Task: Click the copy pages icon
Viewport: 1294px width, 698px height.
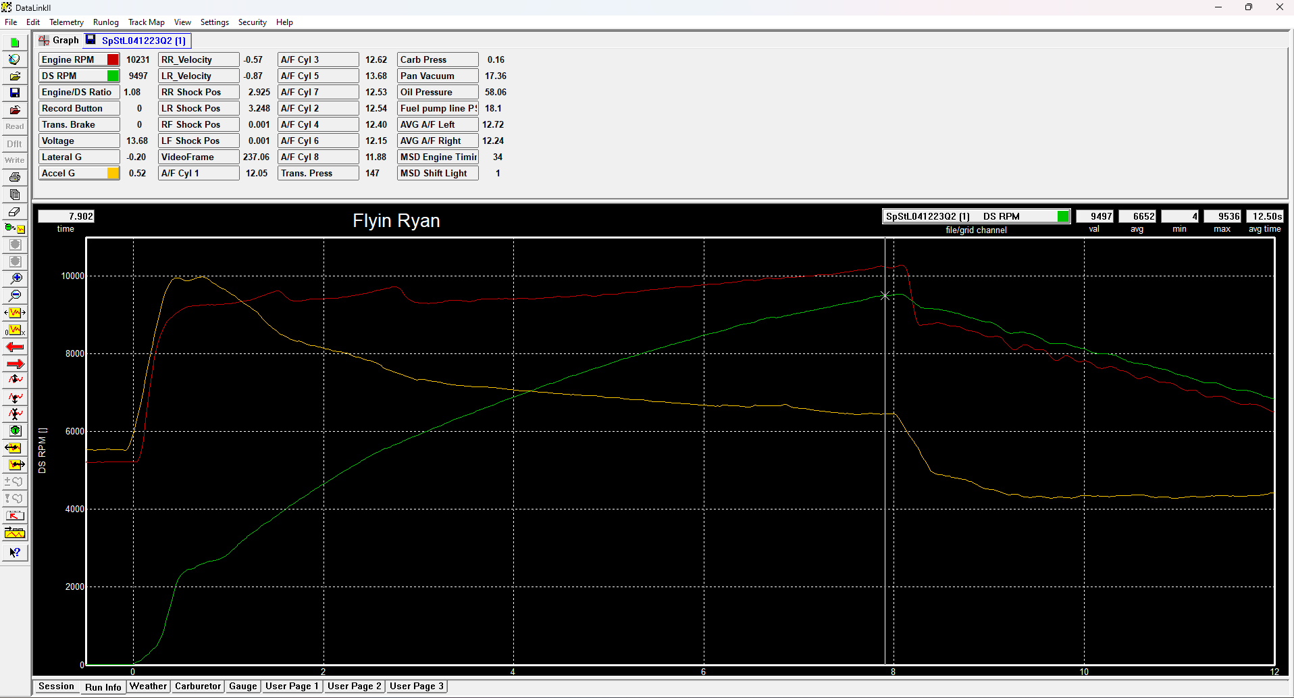Action: coord(15,195)
